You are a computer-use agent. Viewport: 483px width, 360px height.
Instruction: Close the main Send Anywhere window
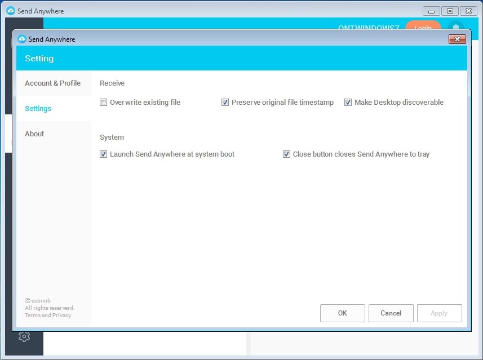pos(468,11)
